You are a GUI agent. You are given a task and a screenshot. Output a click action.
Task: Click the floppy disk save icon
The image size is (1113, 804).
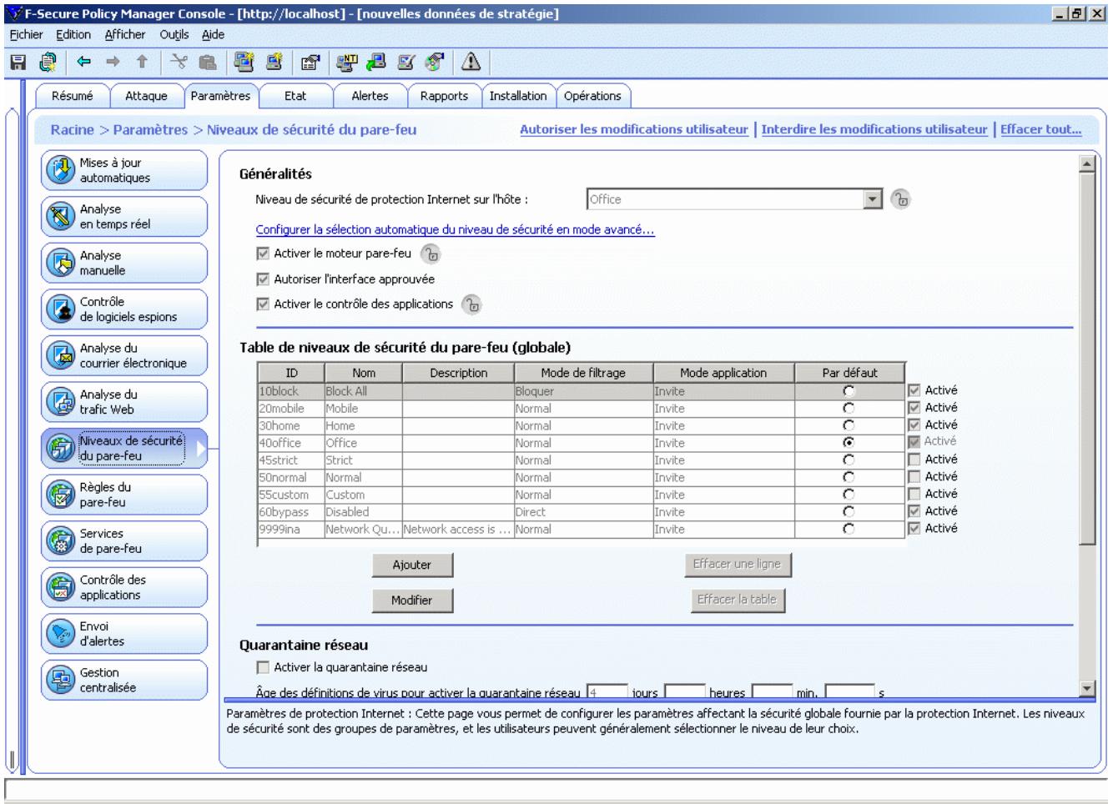point(18,61)
